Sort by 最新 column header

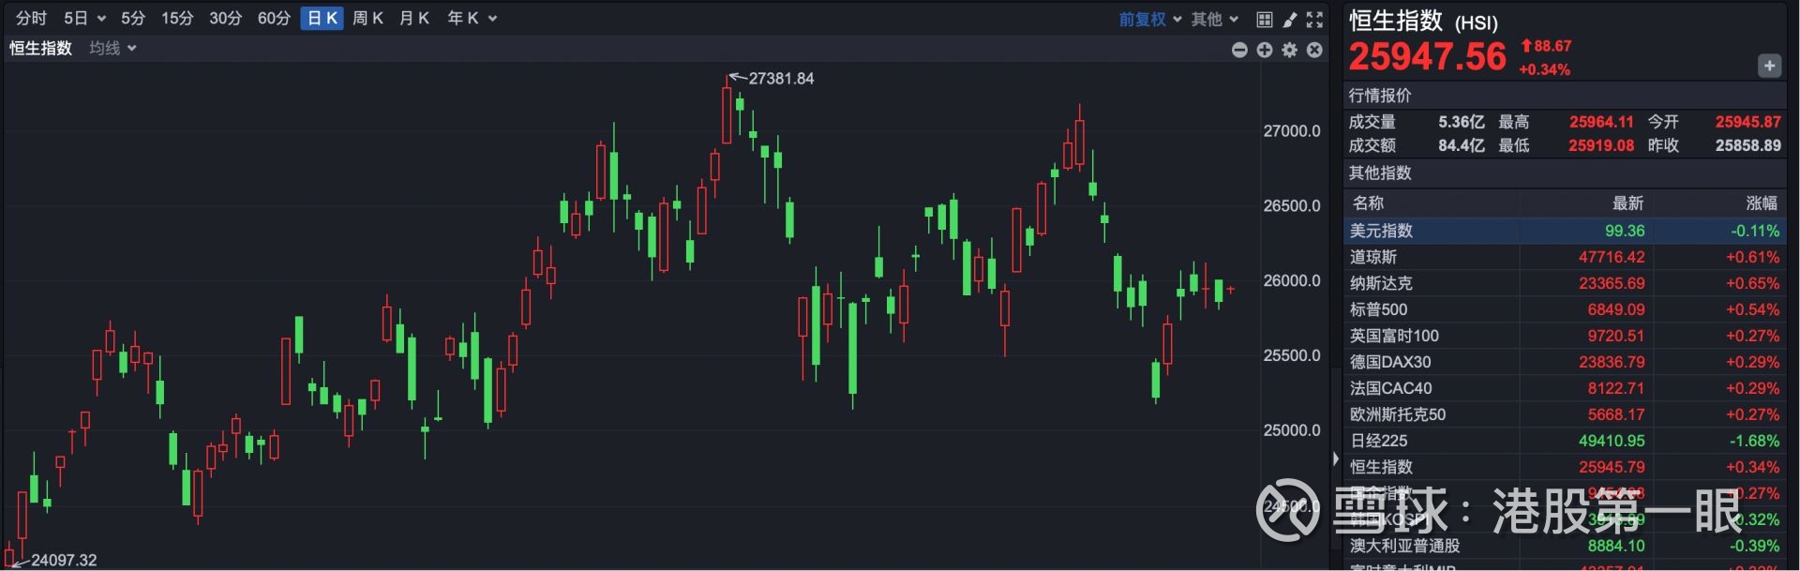click(x=1628, y=203)
